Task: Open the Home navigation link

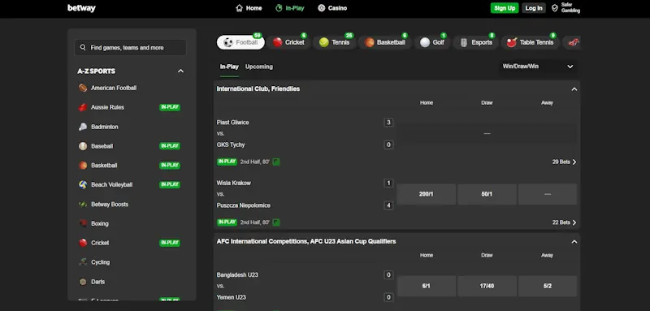Action: tap(249, 8)
